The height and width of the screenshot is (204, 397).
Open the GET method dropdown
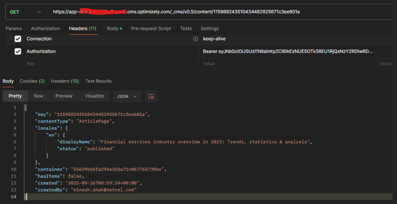coord(26,12)
